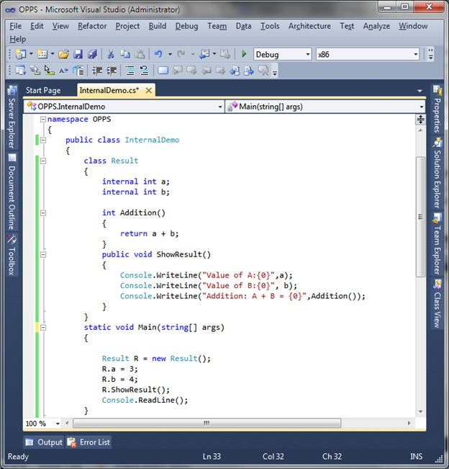The height and width of the screenshot is (469, 449).
Task: Click the Redo toolbar icon
Action: tap(181, 54)
